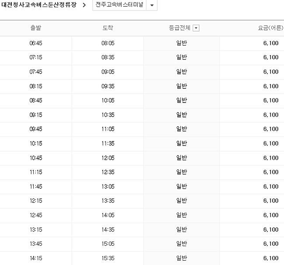Click the 15:05 arrival time
Viewport: 284px width, 265px height.
(x=108, y=244)
